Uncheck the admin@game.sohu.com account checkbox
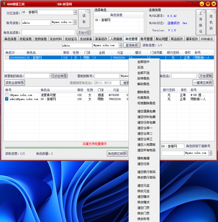218x222 pixels. [x=7, y=99]
